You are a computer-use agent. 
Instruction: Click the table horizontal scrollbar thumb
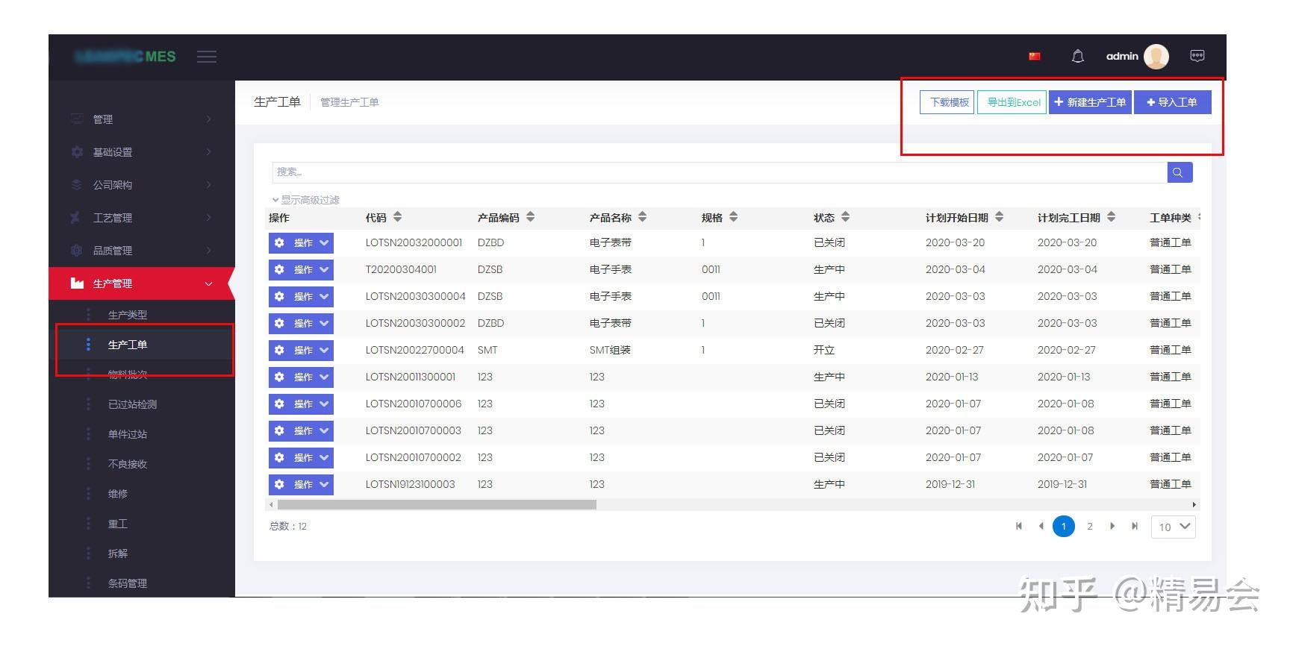point(437,505)
